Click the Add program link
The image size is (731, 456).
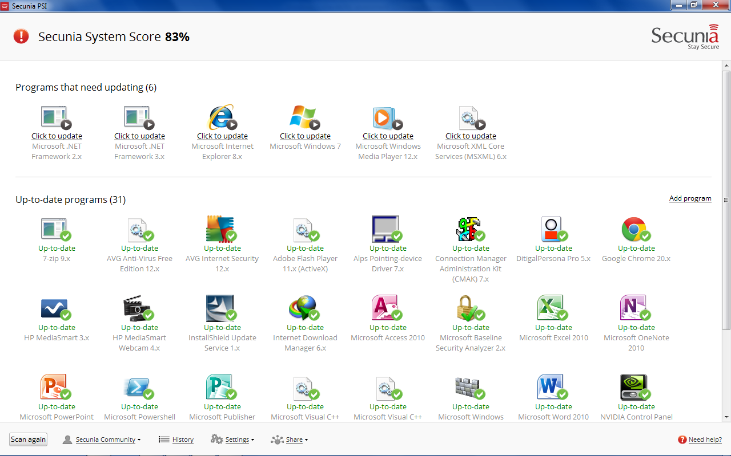point(690,198)
